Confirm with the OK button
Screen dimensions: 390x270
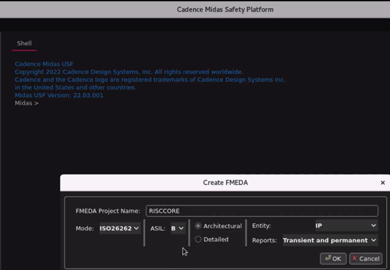(x=333, y=259)
